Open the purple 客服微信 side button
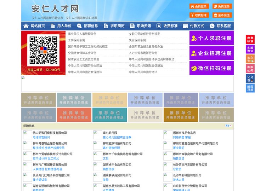The image size is (255, 191). [250, 49]
